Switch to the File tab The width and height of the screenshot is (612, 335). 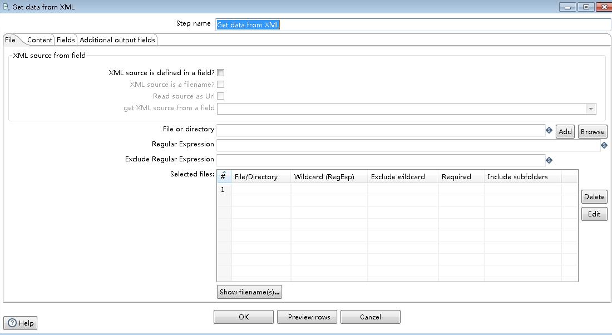[x=10, y=40]
